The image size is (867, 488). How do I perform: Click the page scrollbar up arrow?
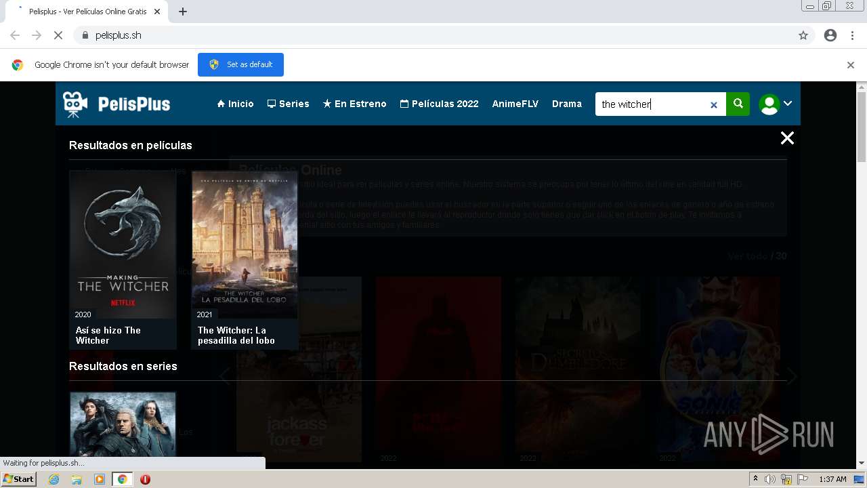862,87
